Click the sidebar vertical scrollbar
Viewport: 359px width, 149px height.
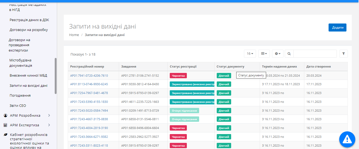coord(56,76)
